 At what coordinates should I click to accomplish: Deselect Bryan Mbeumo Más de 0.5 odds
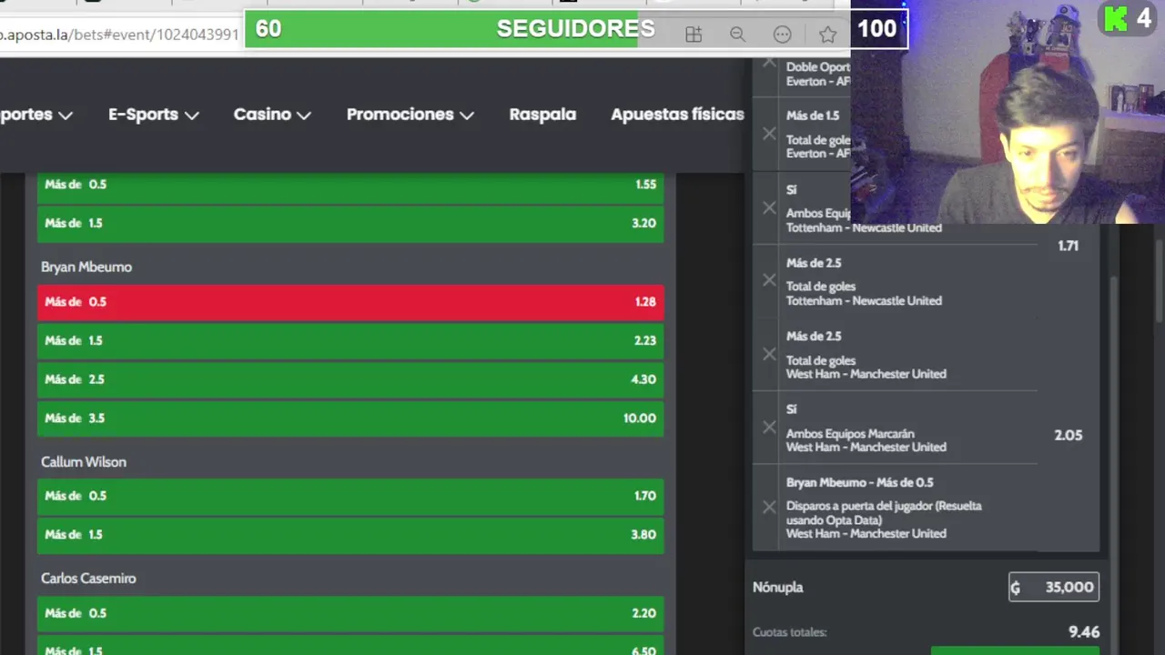[350, 302]
